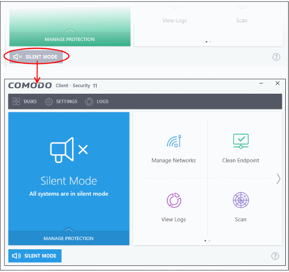
Task: Click 'Client - Security 11' title text
Action: (76, 86)
